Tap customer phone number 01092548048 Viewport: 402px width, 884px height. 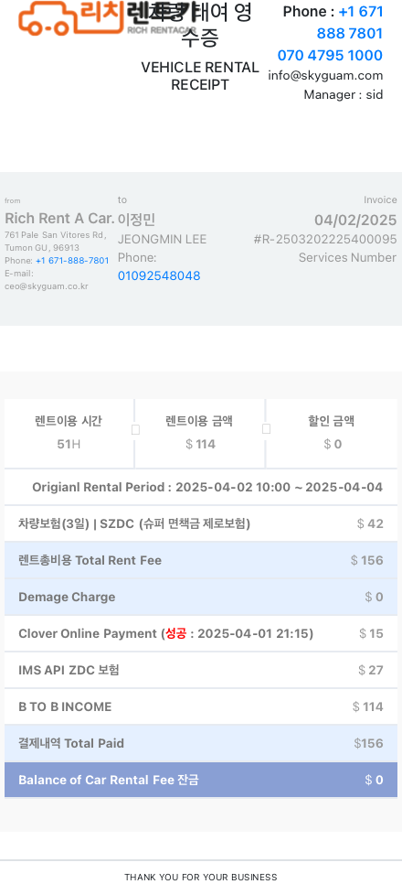click(159, 275)
